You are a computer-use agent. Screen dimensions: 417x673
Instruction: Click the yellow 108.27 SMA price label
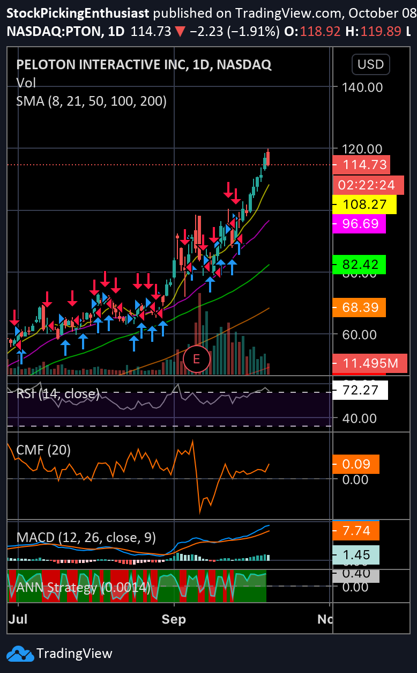(364, 204)
